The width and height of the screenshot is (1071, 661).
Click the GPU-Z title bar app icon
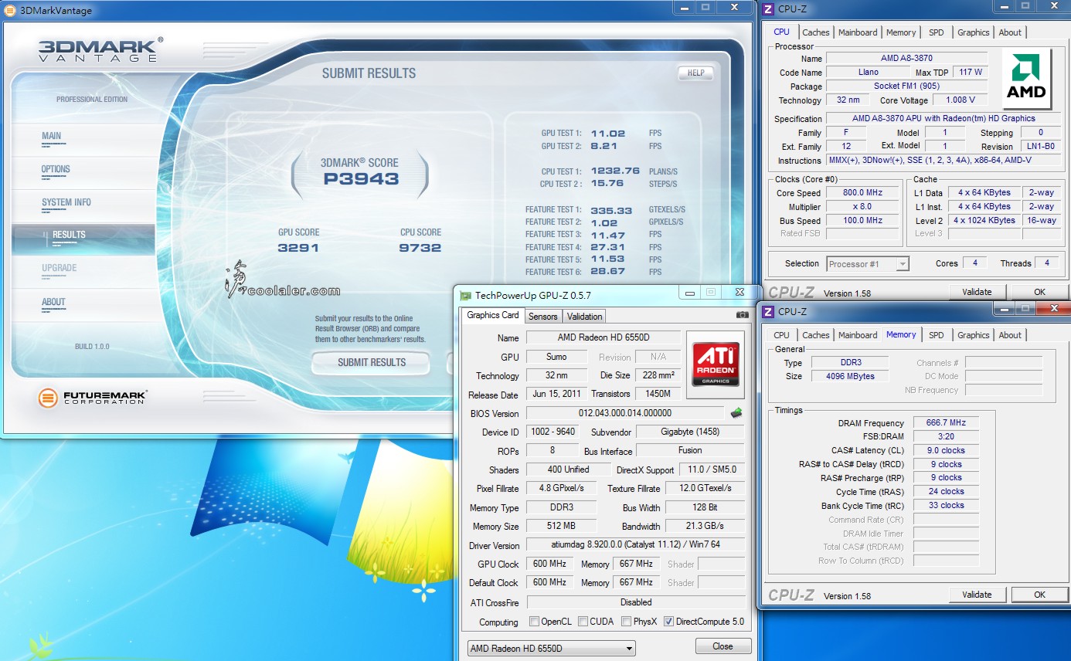pyautogui.click(x=465, y=295)
